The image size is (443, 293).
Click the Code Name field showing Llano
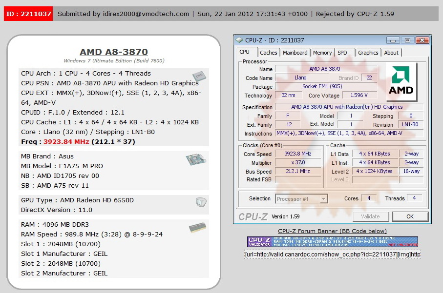point(302,78)
